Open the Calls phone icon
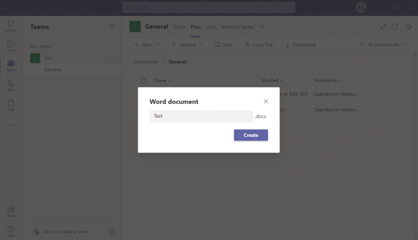The image size is (418, 240). point(11,86)
